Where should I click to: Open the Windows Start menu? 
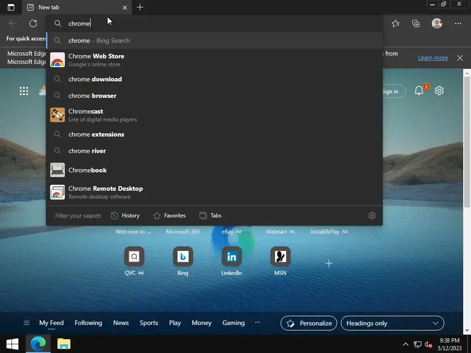[x=12, y=344]
